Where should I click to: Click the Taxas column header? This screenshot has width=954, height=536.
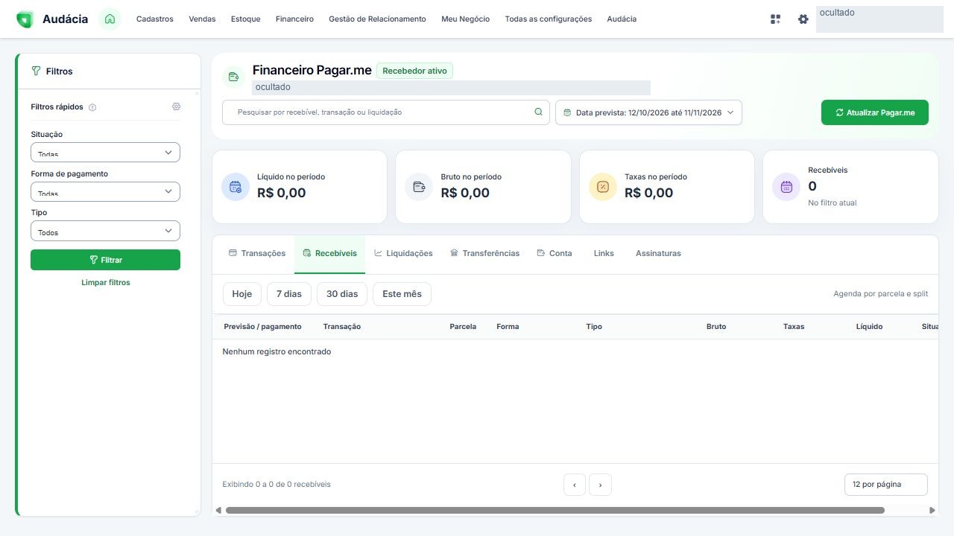tap(794, 327)
